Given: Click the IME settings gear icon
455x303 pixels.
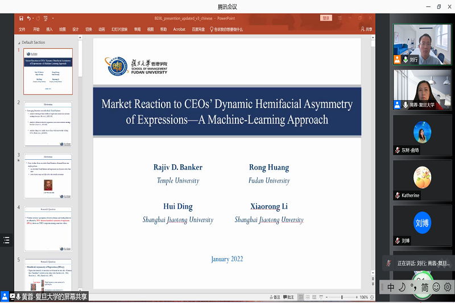Looking at the screenshot, I should click(448, 287).
